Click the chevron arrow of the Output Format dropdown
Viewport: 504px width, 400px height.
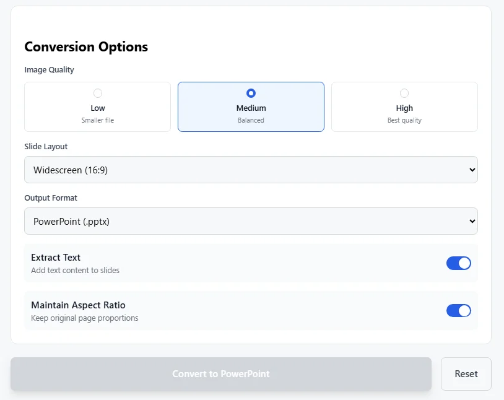(472, 221)
